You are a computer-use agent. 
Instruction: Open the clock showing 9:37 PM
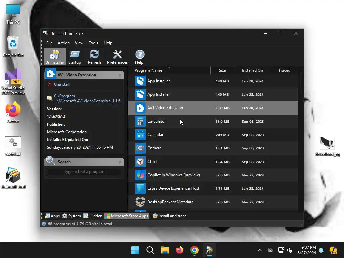(307, 250)
